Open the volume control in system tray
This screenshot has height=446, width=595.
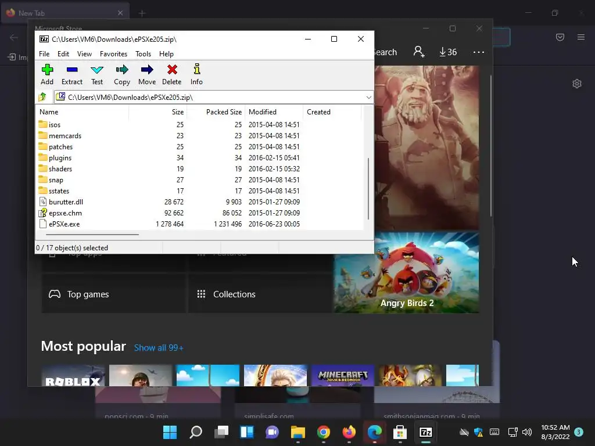(x=526, y=432)
